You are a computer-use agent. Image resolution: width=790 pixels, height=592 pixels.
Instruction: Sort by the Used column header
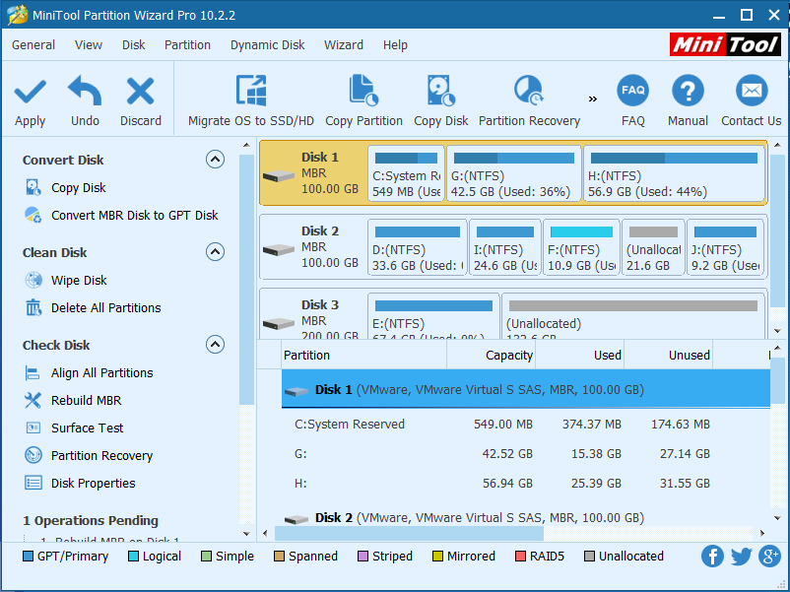click(579, 356)
